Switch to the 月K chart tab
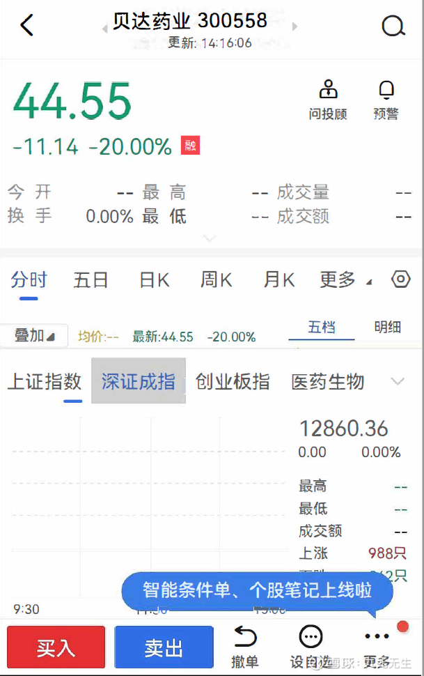 click(x=279, y=280)
